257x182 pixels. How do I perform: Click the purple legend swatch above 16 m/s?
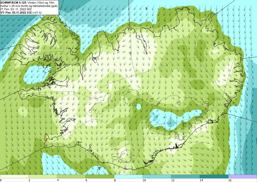click(243, 176)
